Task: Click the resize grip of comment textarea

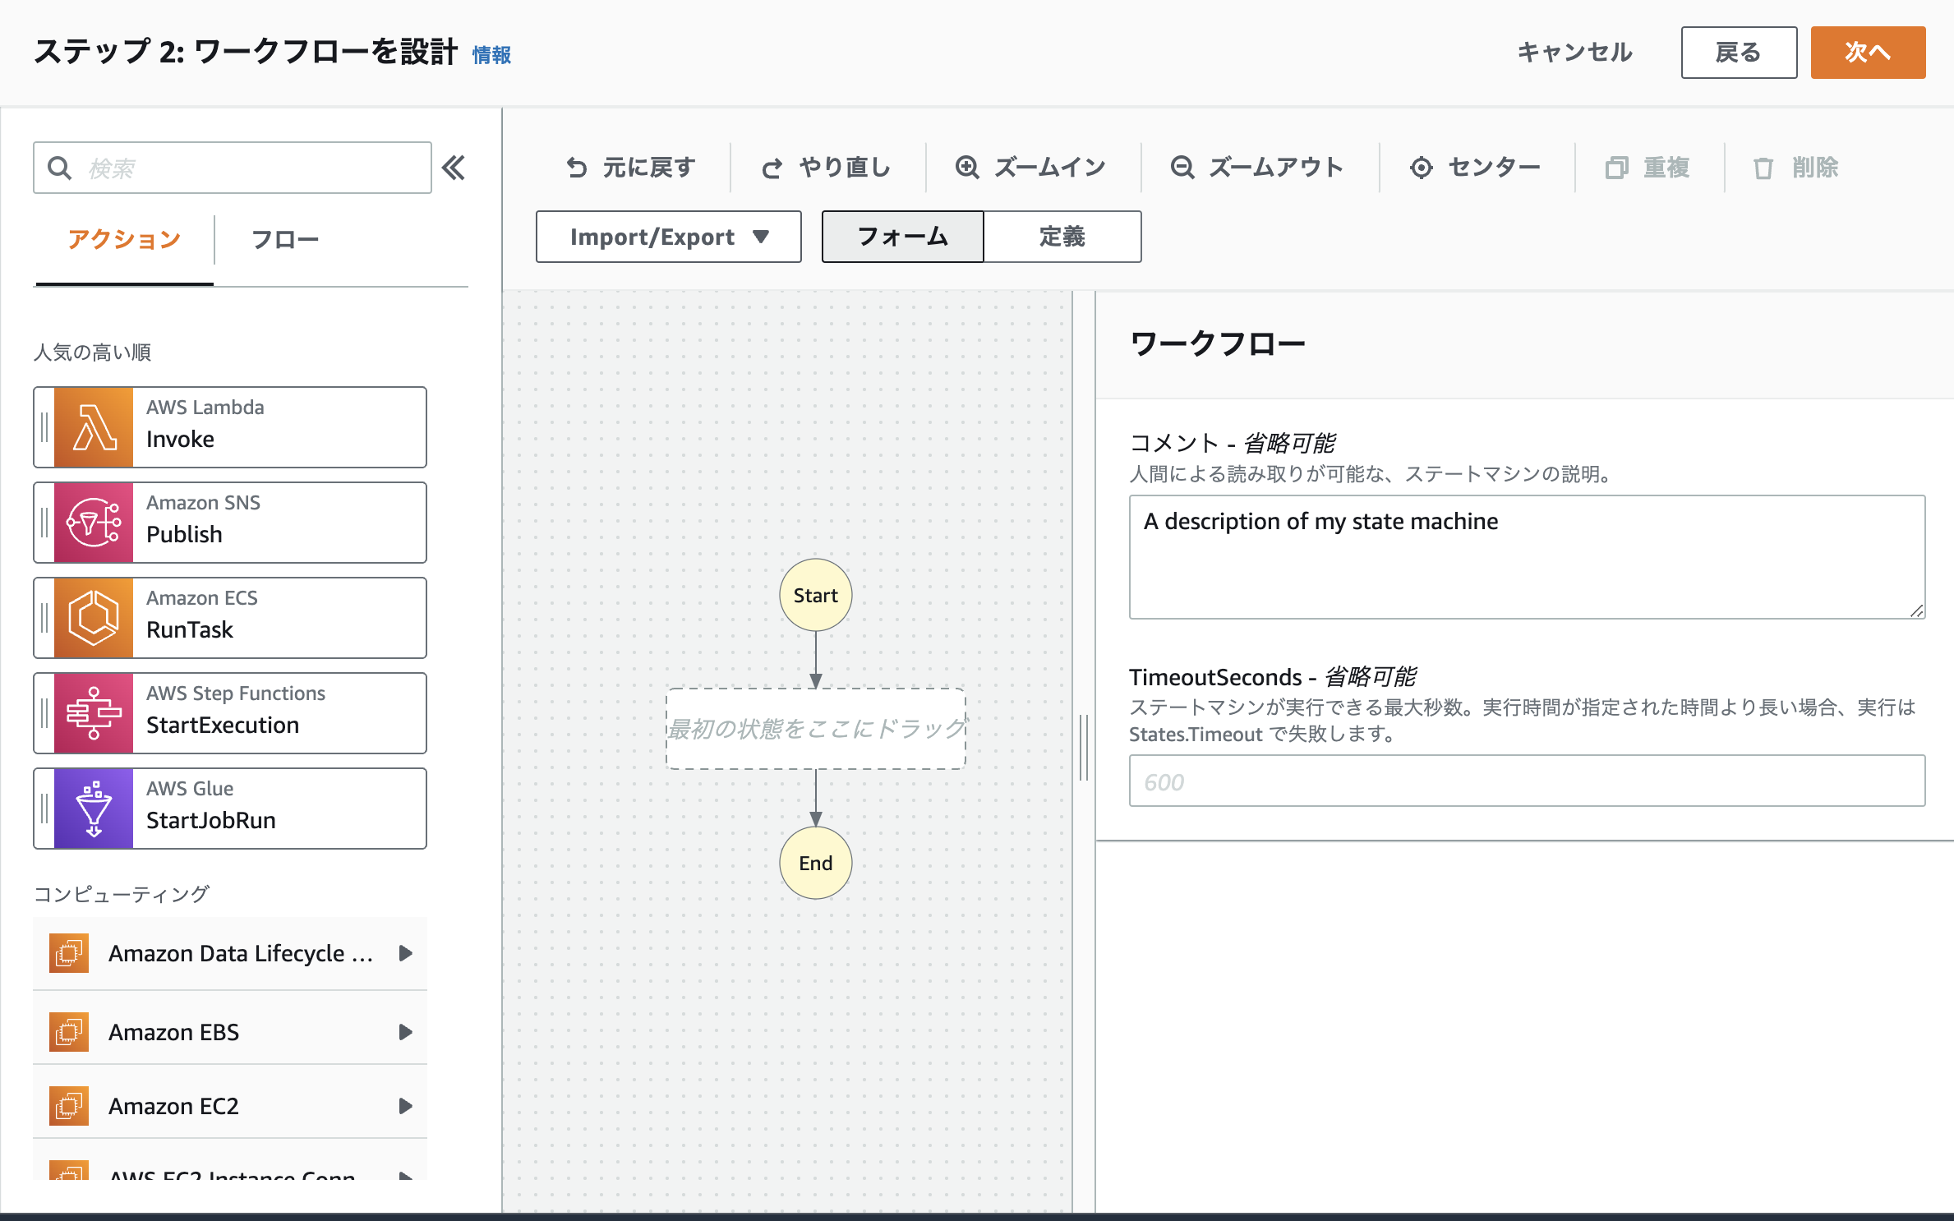Action: [1917, 610]
